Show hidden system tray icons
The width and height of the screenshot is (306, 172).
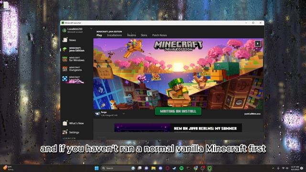tap(273, 168)
